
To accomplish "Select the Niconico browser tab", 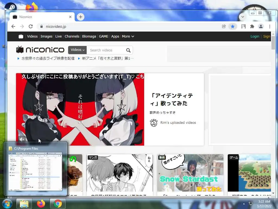I will pos(42,17).
